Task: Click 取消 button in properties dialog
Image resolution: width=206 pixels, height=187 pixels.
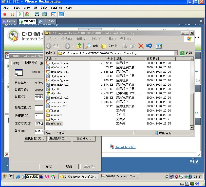Action: pos(69,166)
